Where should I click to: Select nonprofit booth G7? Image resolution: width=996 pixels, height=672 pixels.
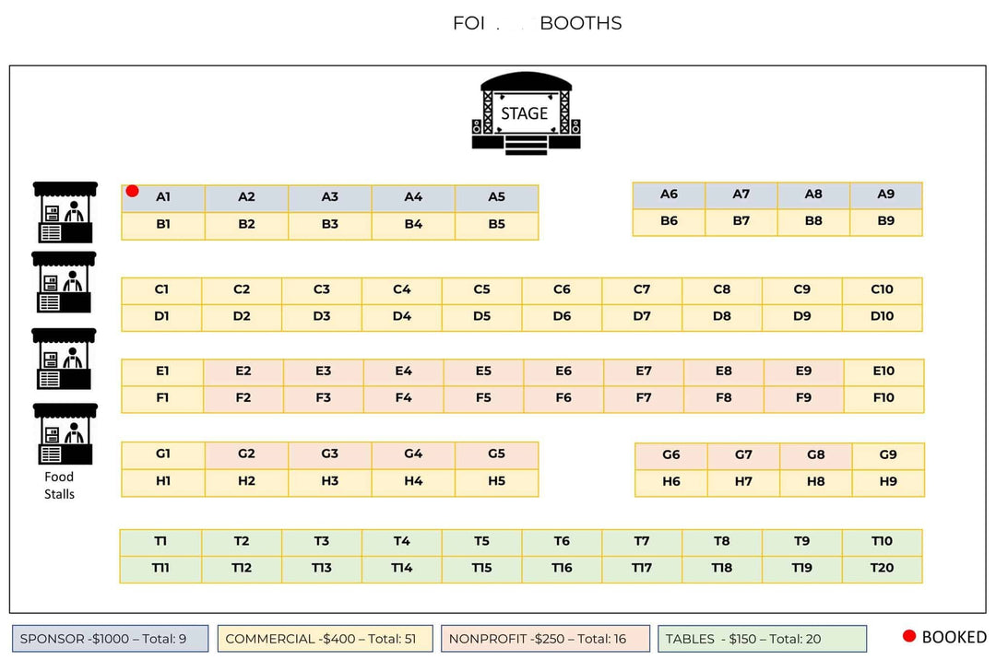pyautogui.click(x=744, y=456)
